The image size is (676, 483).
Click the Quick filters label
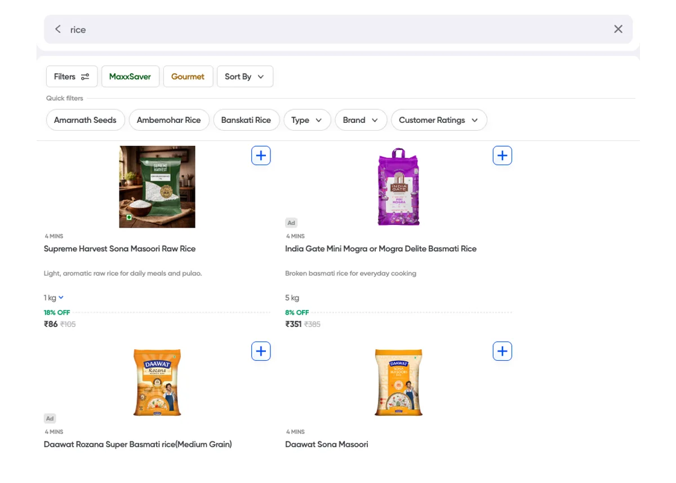click(65, 98)
